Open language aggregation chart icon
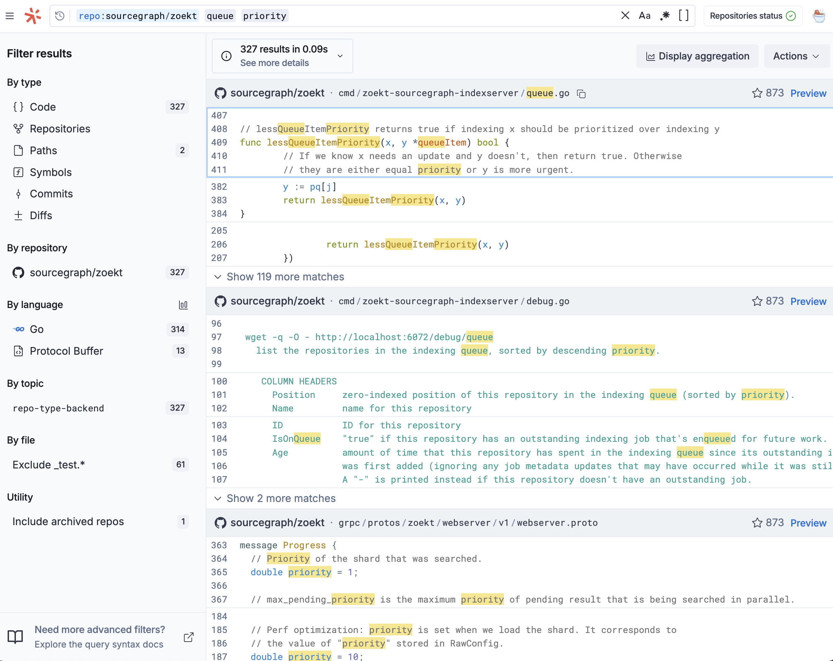This screenshot has height=661, width=833. pyautogui.click(x=183, y=305)
